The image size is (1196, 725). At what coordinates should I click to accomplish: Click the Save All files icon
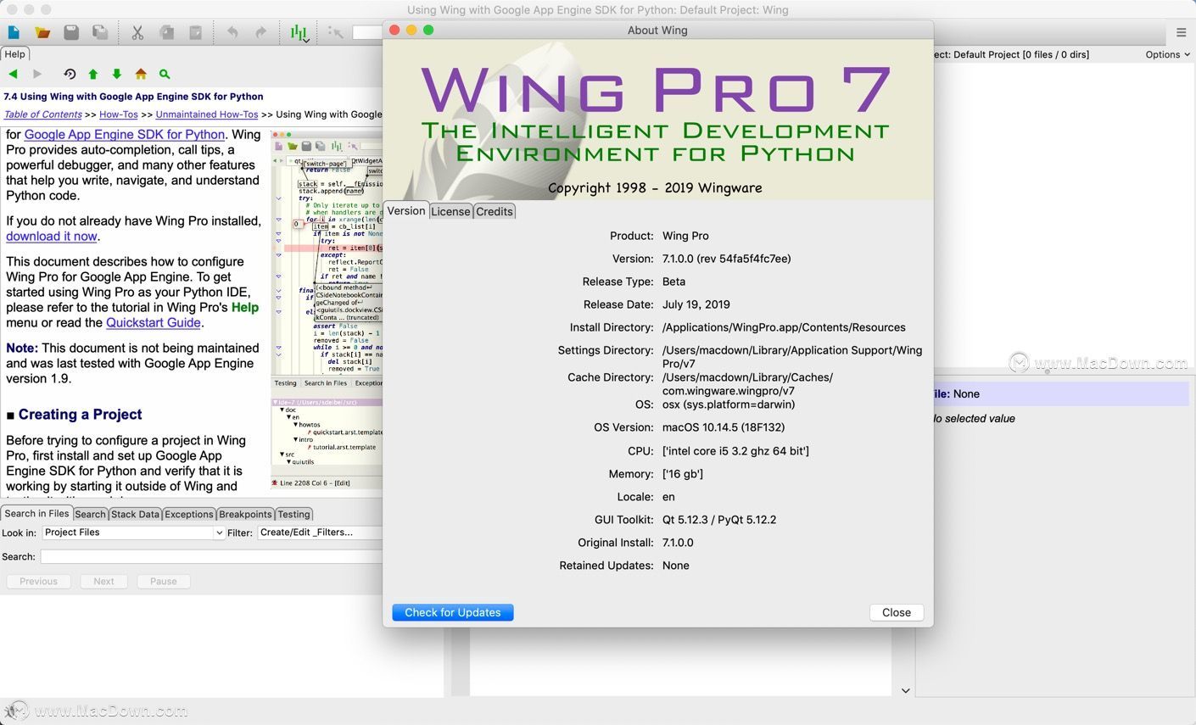point(100,32)
